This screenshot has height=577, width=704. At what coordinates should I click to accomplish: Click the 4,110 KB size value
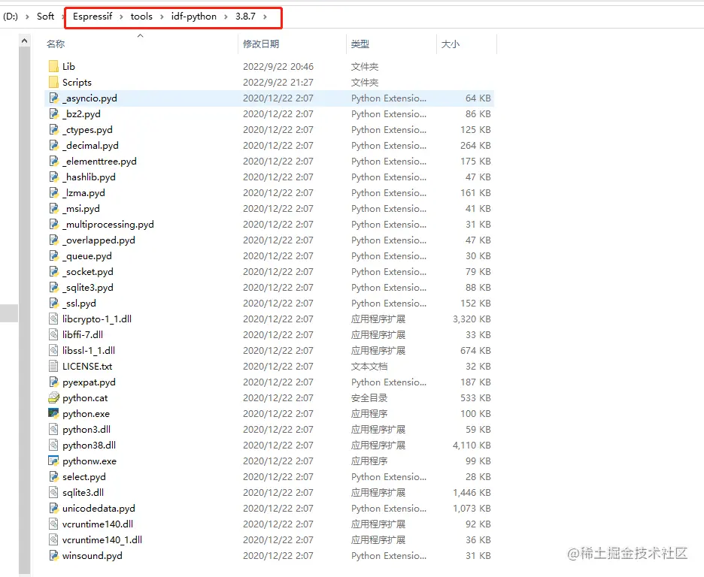click(x=472, y=446)
